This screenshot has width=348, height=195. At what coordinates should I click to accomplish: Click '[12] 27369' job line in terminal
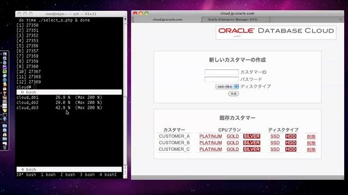click(x=29, y=82)
